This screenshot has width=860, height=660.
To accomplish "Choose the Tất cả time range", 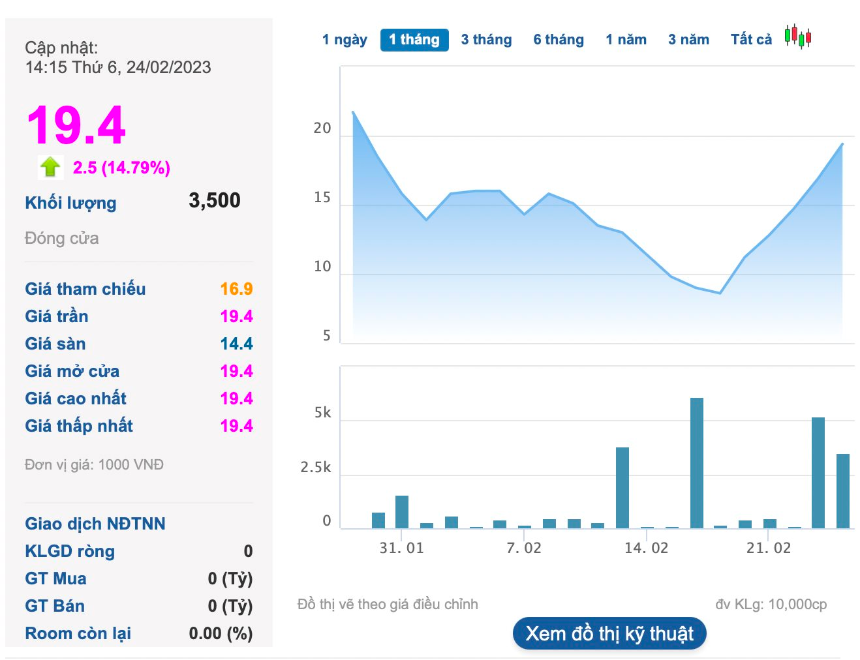I will (751, 40).
